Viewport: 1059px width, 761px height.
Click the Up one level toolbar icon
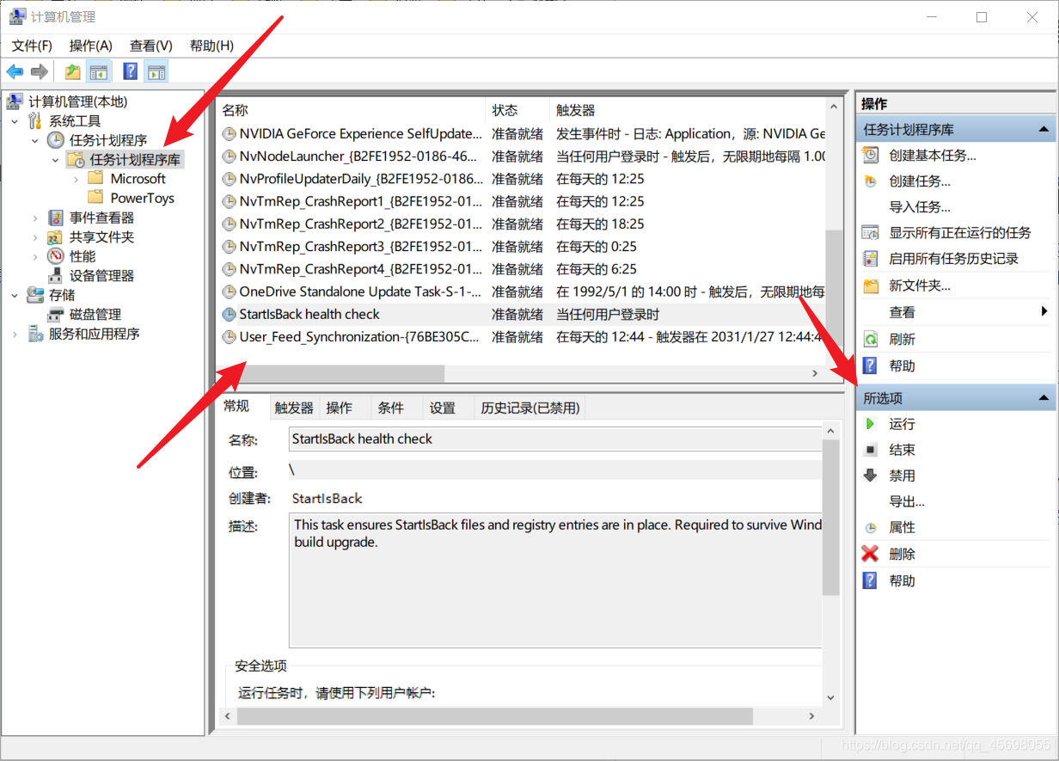coord(73,71)
